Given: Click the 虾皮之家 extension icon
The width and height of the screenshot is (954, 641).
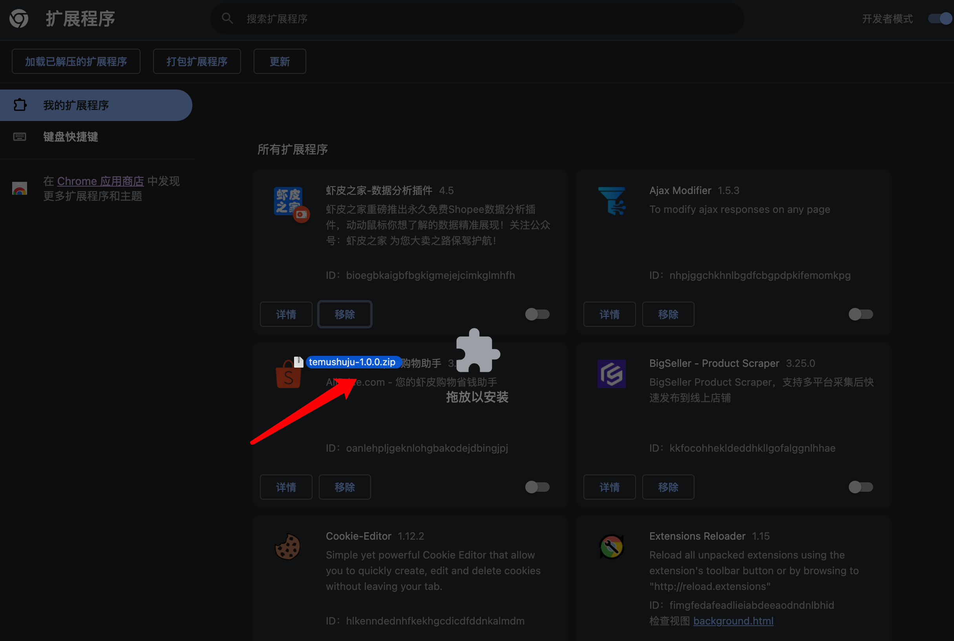Looking at the screenshot, I should [x=289, y=201].
